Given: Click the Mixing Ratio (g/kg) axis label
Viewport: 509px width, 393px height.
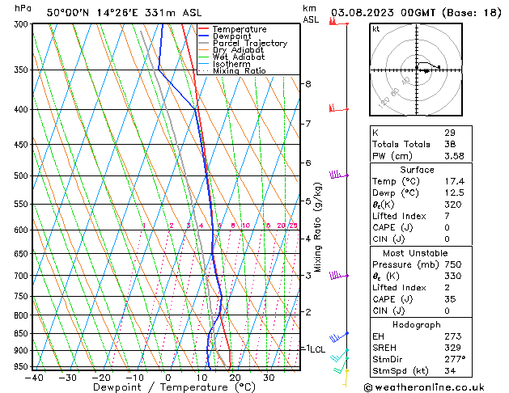Looking at the screenshot, I should pyautogui.click(x=317, y=227).
